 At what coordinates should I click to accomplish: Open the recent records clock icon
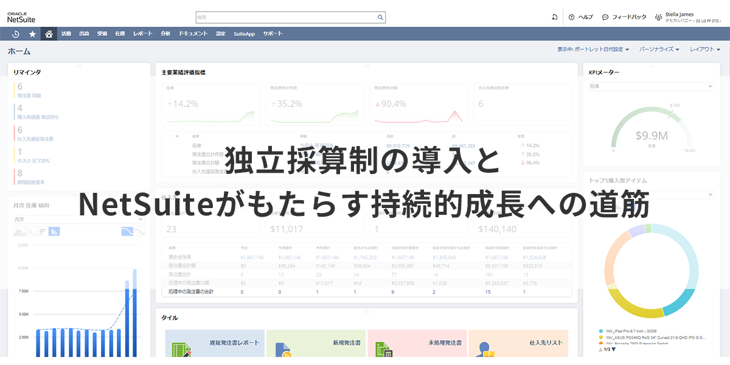(16, 34)
